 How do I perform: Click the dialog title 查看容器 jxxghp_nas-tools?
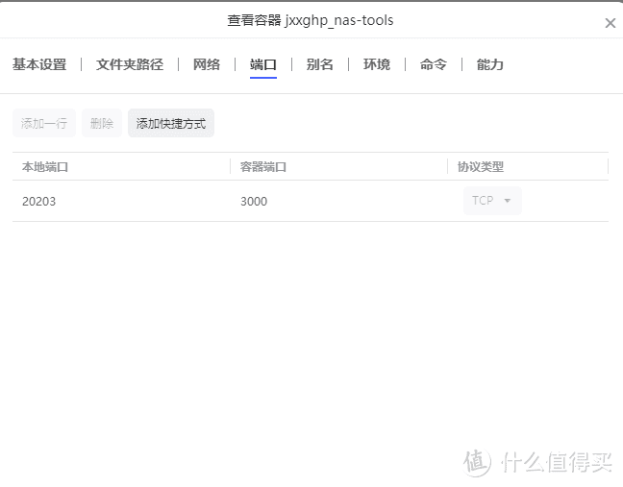pyautogui.click(x=311, y=20)
